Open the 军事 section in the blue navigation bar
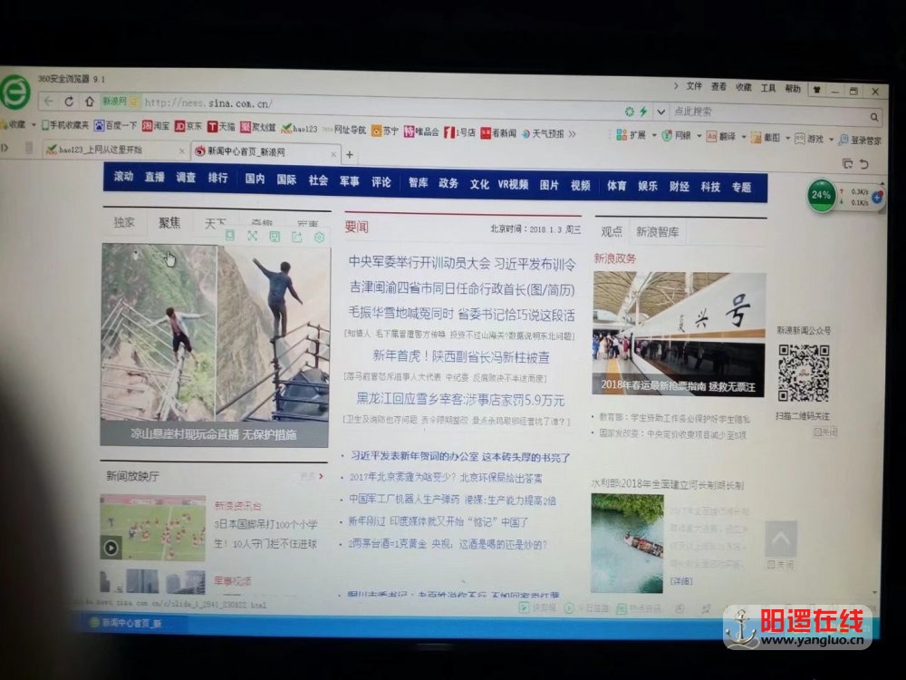 tap(350, 181)
